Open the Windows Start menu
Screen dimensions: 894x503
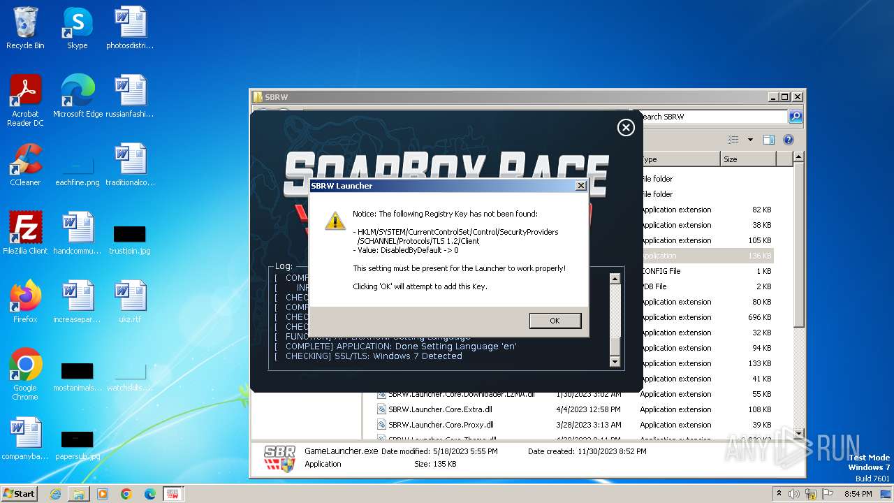coord(19,493)
